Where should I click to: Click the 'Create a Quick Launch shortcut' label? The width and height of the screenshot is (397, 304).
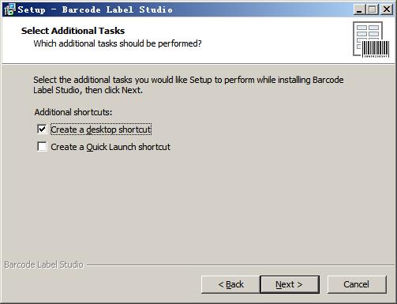point(110,147)
